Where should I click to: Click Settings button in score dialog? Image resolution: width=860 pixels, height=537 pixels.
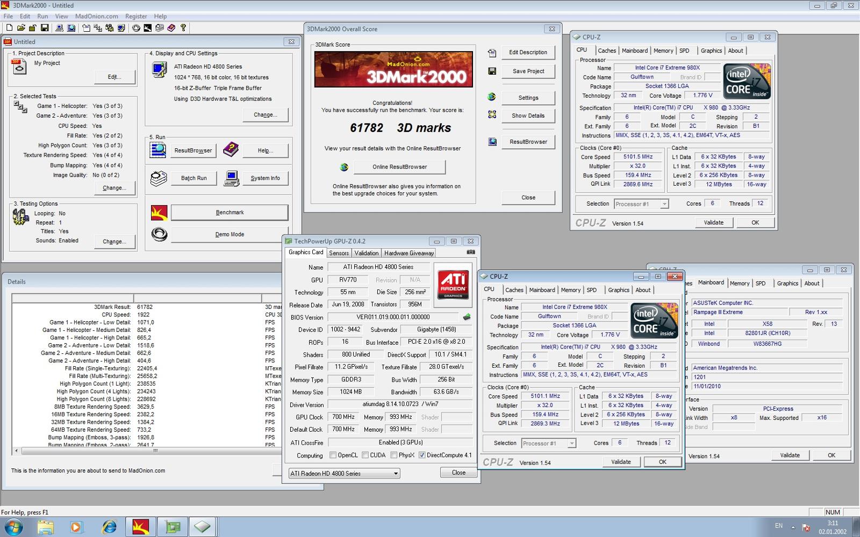(x=528, y=98)
